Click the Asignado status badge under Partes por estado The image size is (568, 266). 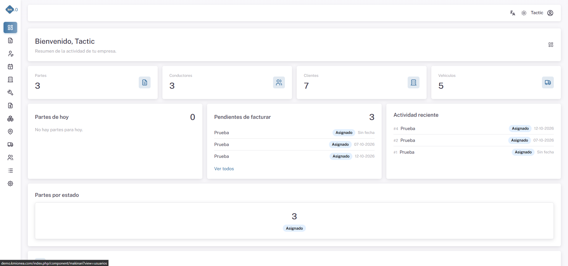pyautogui.click(x=294, y=228)
